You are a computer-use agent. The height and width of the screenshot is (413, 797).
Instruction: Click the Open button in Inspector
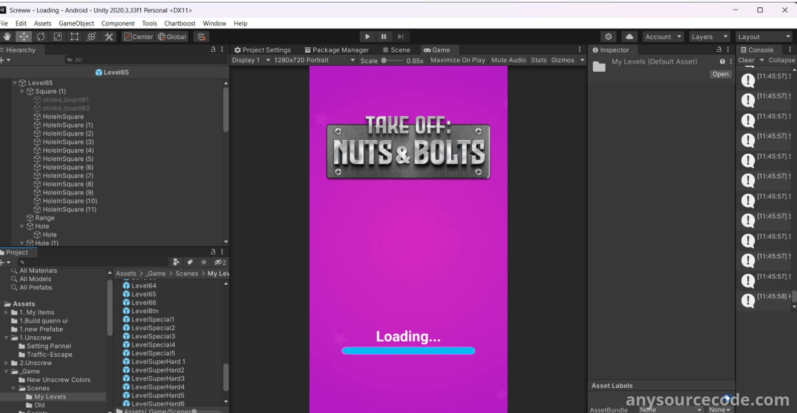coord(720,74)
